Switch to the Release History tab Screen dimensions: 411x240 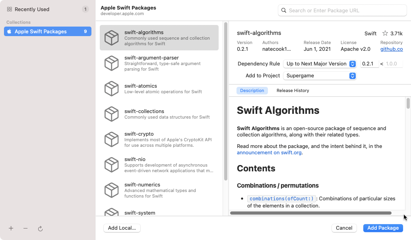click(293, 90)
